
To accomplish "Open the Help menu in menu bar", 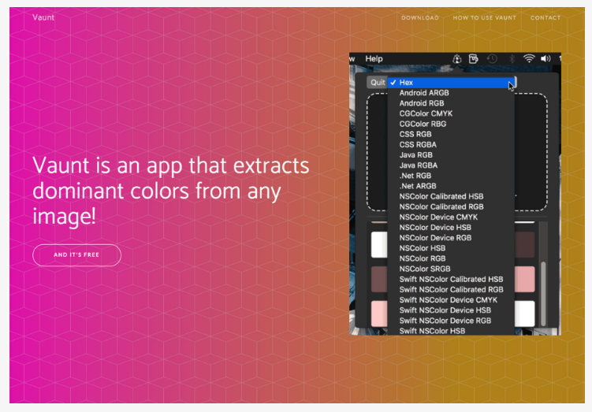I will (374, 59).
